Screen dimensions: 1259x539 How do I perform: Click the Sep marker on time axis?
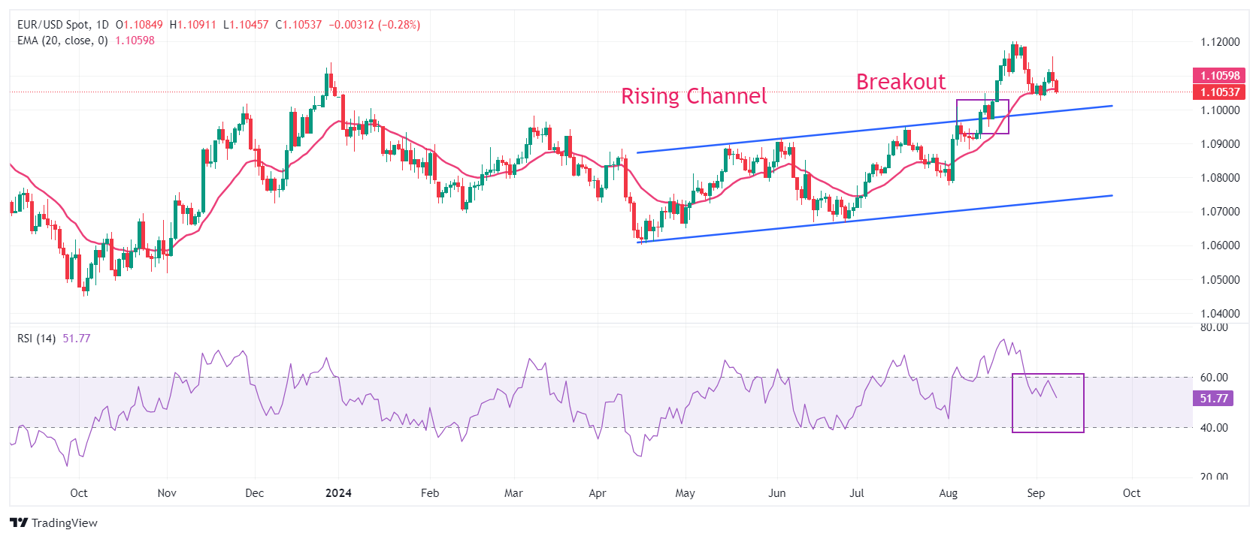coord(1036,493)
